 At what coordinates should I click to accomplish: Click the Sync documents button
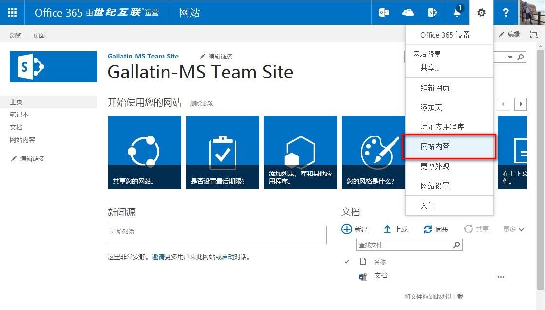(435, 229)
